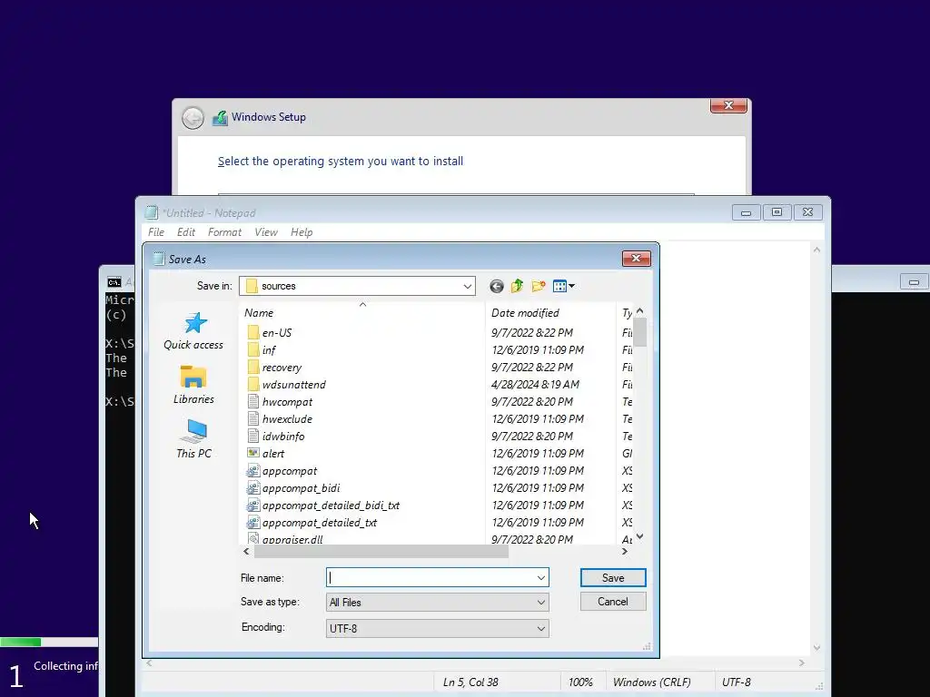Open the Notepad File menu
The width and height of the screenshot is (930, 697).
coord(156,232)
